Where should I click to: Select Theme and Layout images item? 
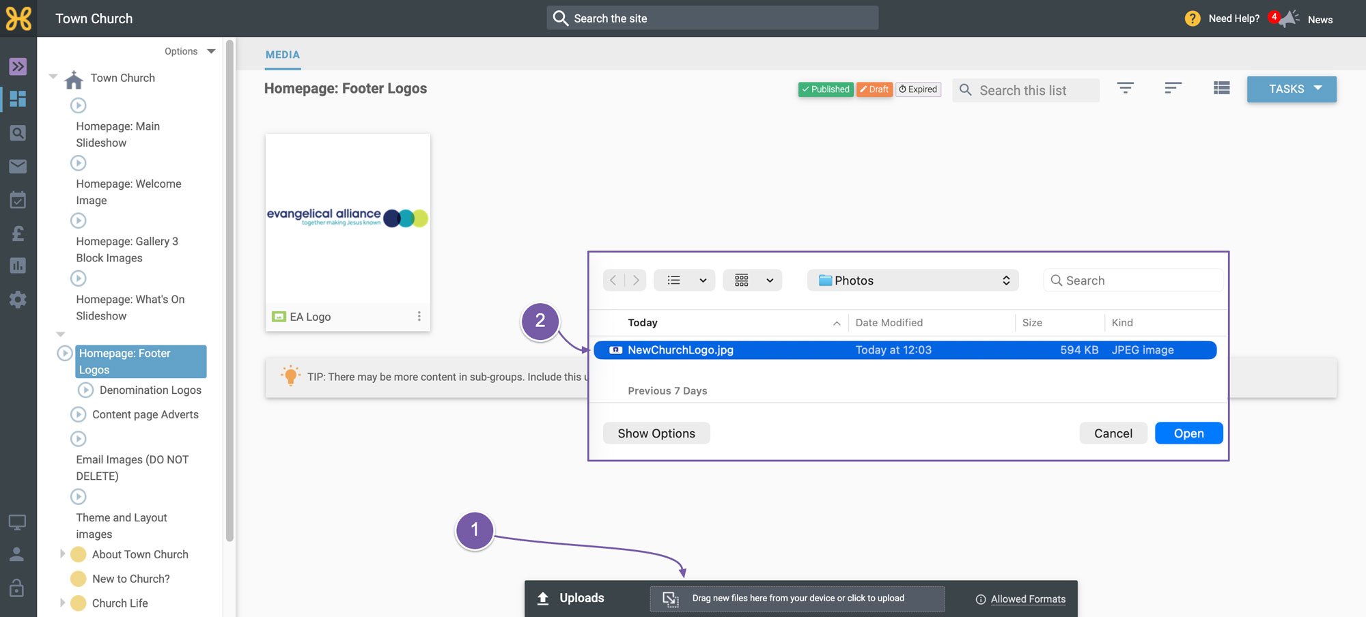[122, 526]
